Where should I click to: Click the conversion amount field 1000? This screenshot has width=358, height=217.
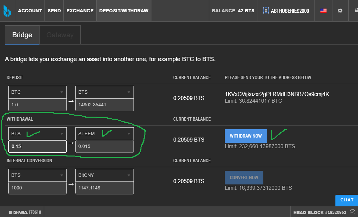tap(38, 188)
